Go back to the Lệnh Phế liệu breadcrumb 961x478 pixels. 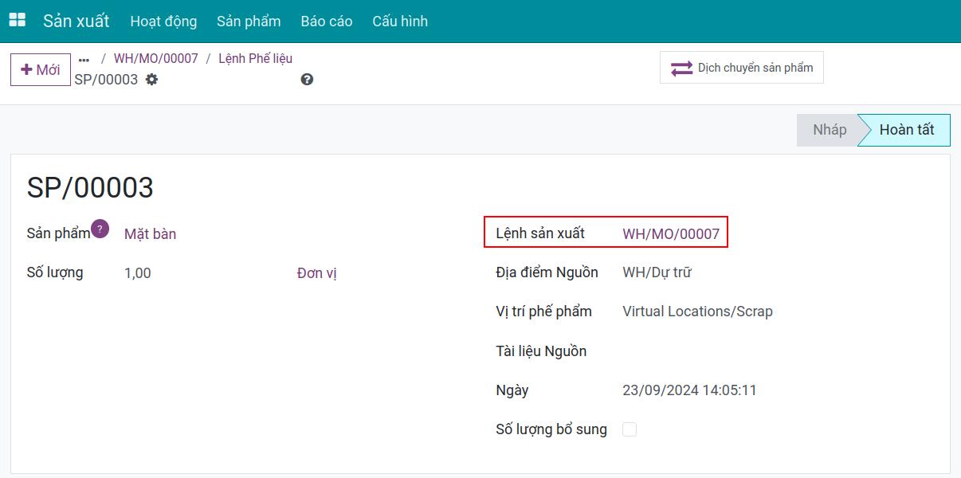(256, 59)
